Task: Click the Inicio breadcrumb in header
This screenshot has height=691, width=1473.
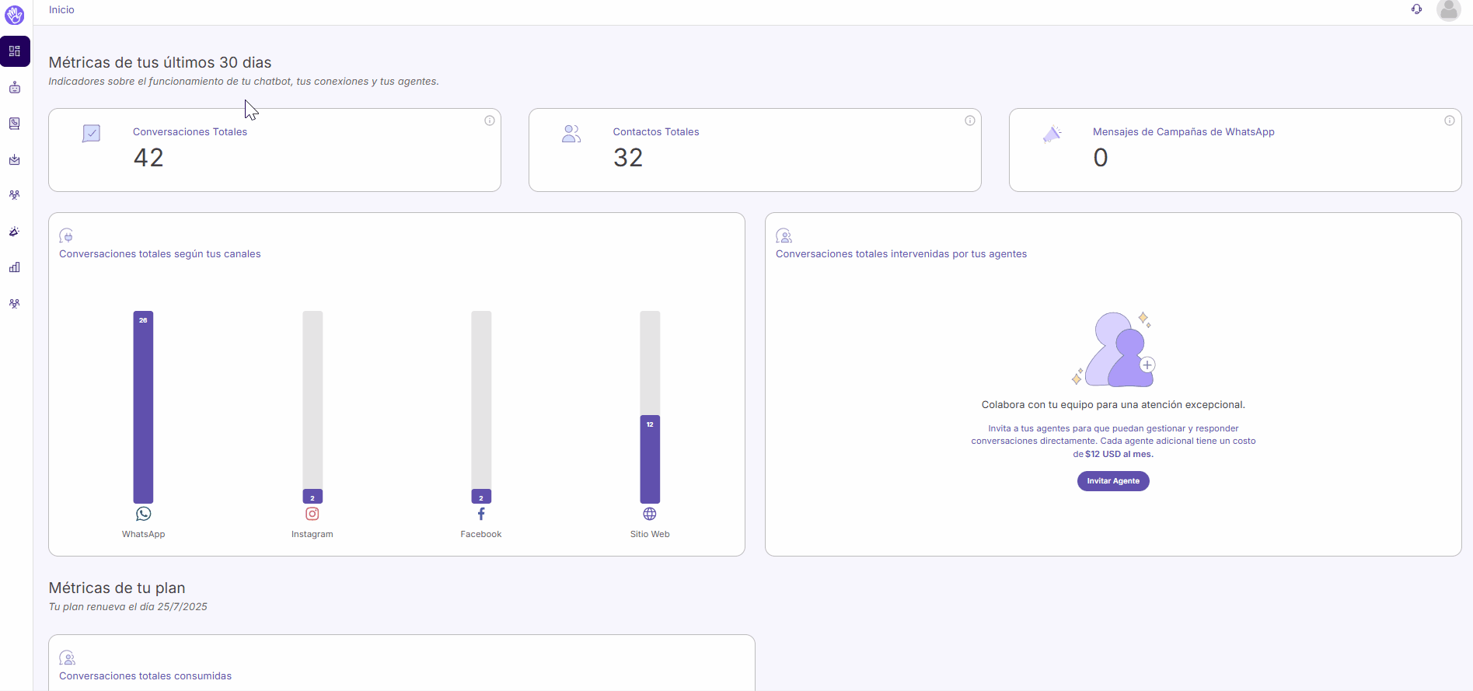Action: (61, 10)
